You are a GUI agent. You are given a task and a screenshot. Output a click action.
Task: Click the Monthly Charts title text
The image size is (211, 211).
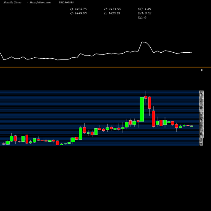pyautogui.click(x=12, y=3)
